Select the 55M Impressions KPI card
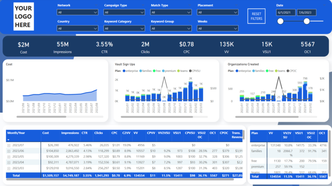The width and height of the screenshot is (332, 186). tap(62, 47)
